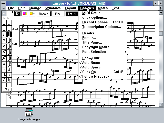Select the double sharp accidental

(x=4, y=69)
